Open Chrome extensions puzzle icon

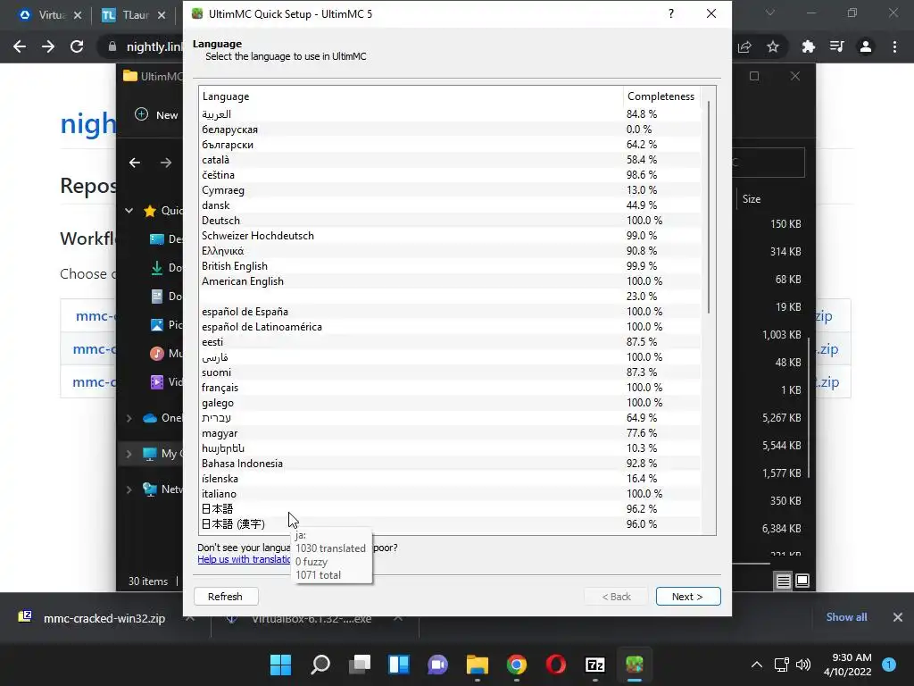pos(808,46)
